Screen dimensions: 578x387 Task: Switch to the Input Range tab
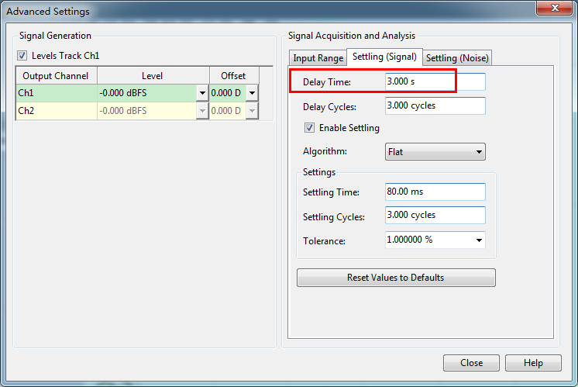click(x=318, y=58)
